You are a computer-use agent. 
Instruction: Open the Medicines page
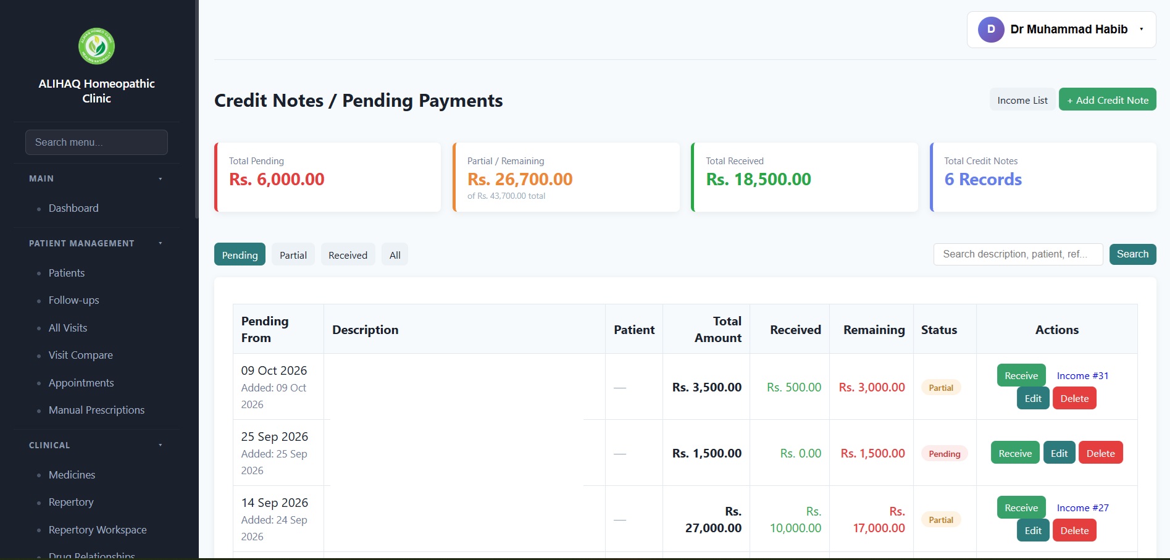72,475
